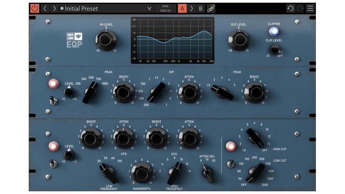
Task: Click the high frequency ATTEN knob
Action: click(x=189, y=138)
